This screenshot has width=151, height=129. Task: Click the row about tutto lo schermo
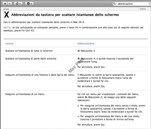pyautogui.click(x=75, y=51)
